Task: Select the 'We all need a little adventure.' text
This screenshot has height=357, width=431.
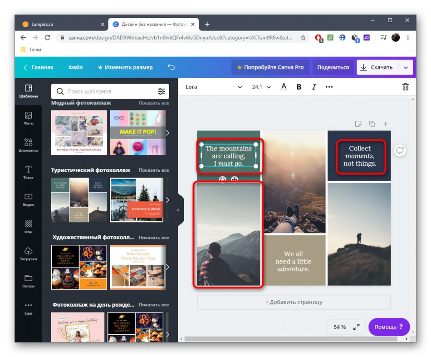Action: (x=293, y=262)
